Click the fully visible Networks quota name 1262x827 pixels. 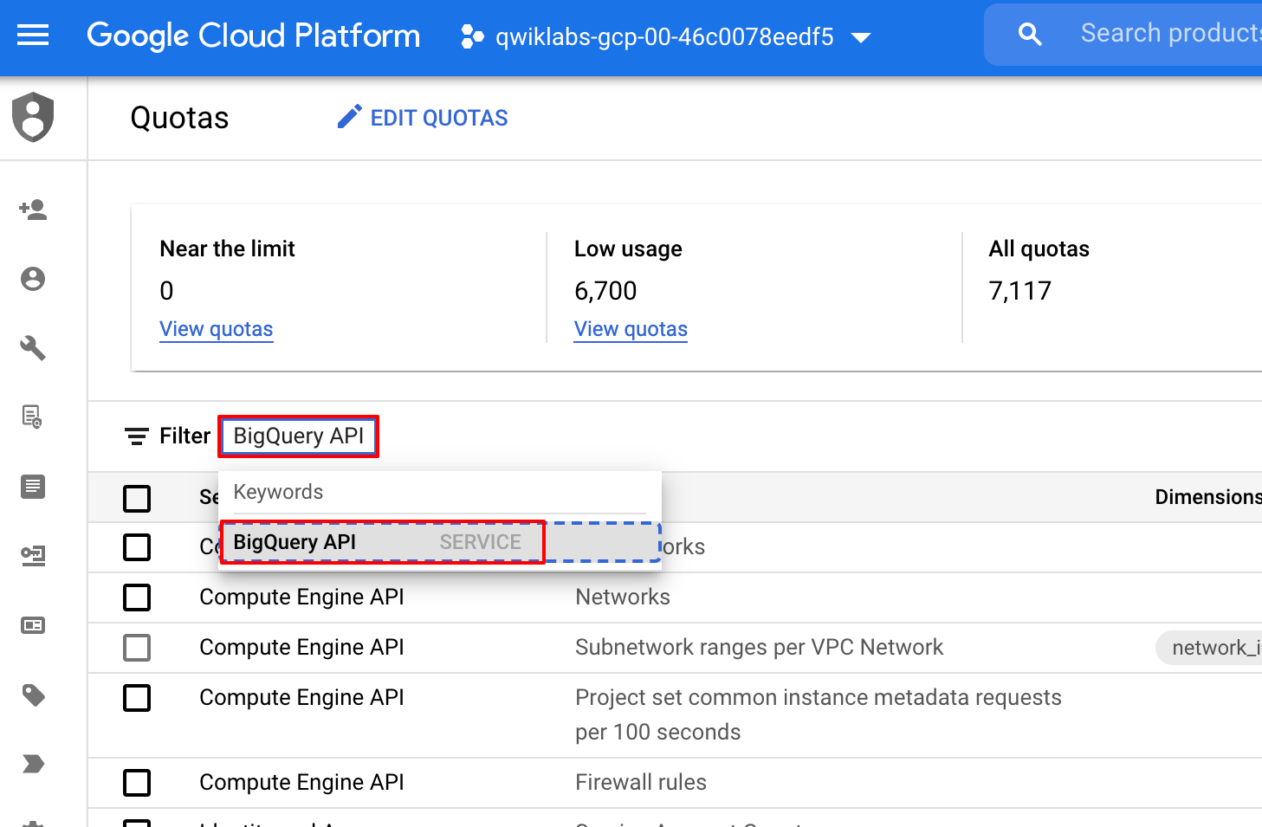[x=623, y=597]
